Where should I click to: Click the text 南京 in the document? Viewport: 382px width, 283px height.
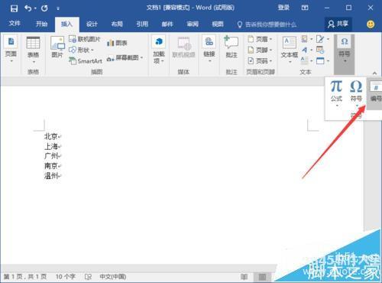[51, 166]
